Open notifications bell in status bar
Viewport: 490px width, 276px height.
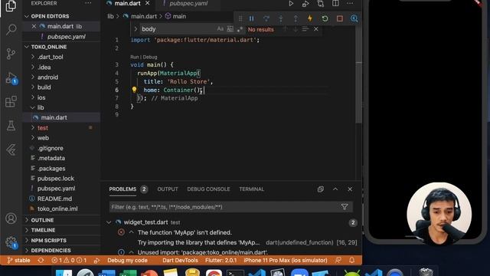pos(352,260)
